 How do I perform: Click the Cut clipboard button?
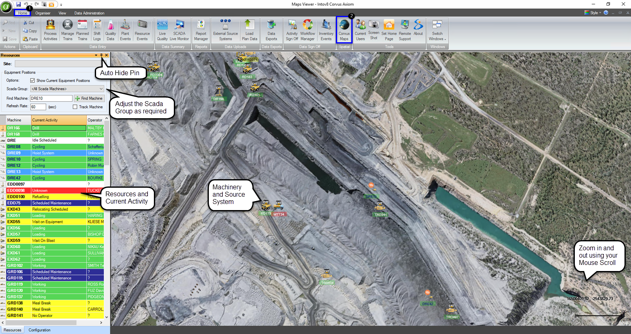(29, 23)
